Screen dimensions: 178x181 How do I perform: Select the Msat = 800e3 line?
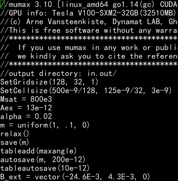(26, 99)
